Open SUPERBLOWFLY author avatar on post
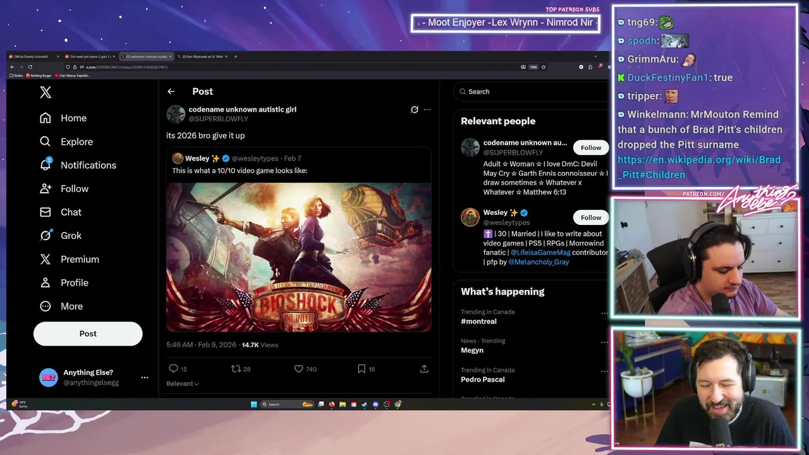 pyautogui.click(x=176, y=114)
